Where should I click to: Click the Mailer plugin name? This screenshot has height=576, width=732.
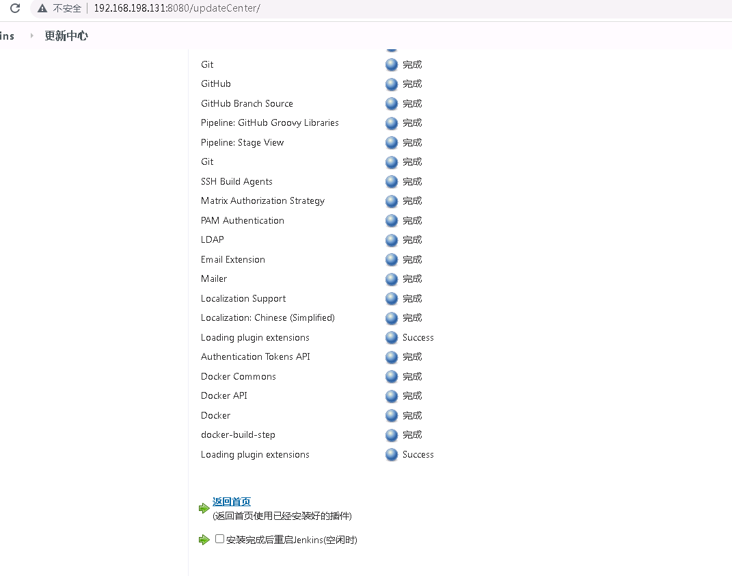[214, 279]
